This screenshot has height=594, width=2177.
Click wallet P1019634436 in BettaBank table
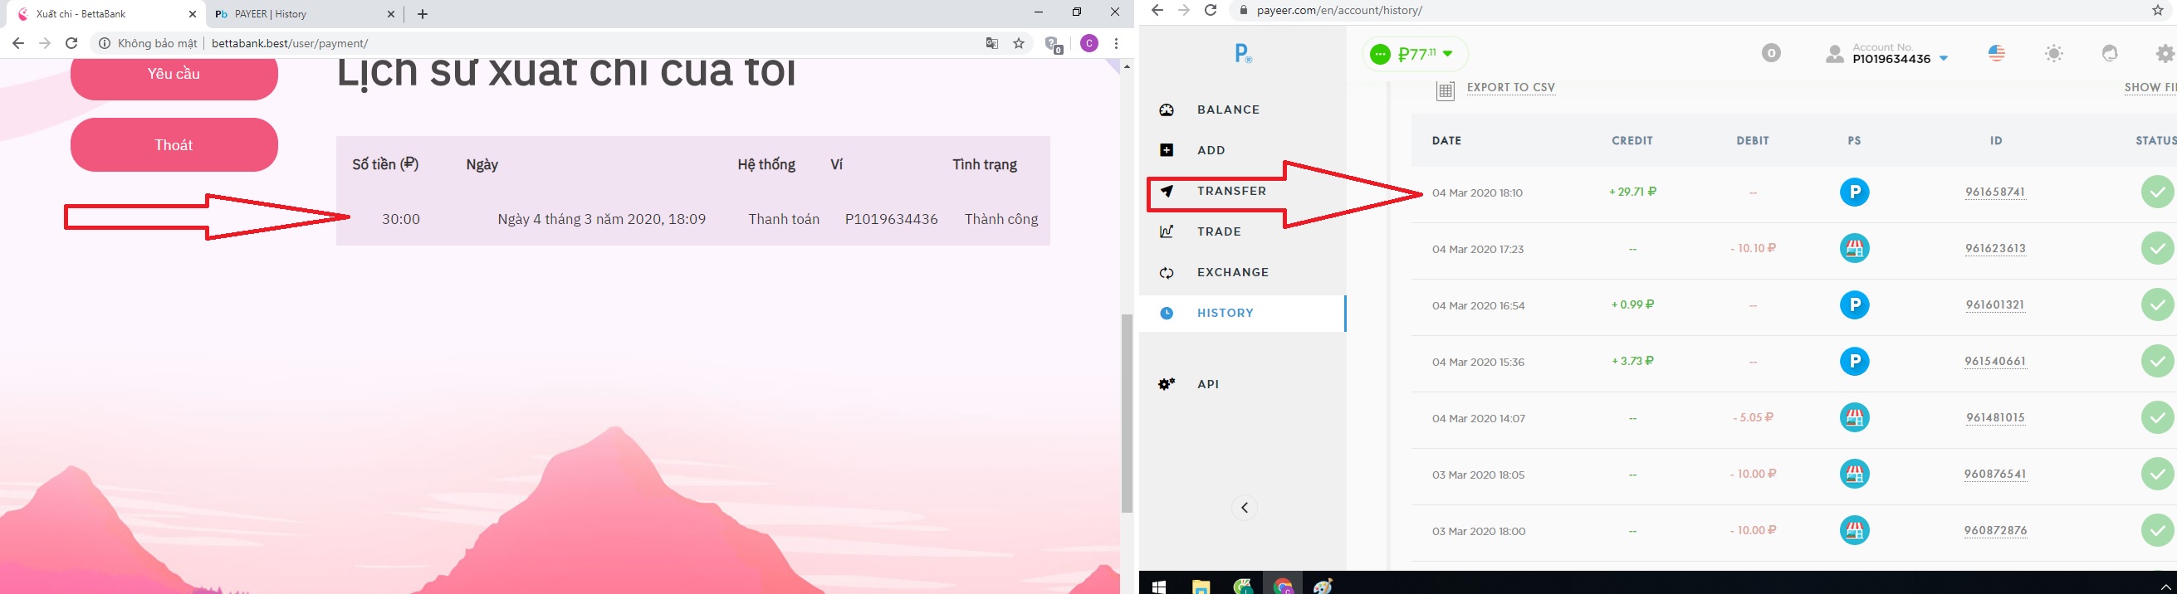tap(892, 219)
